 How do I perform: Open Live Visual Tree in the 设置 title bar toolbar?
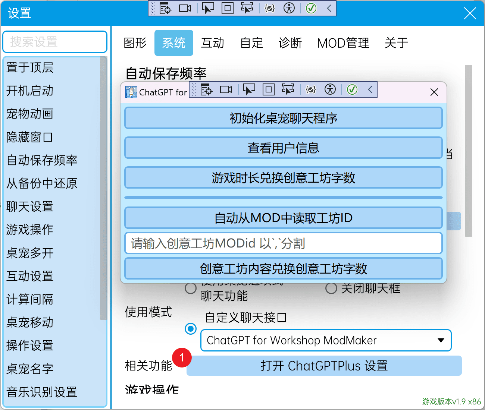165,8
